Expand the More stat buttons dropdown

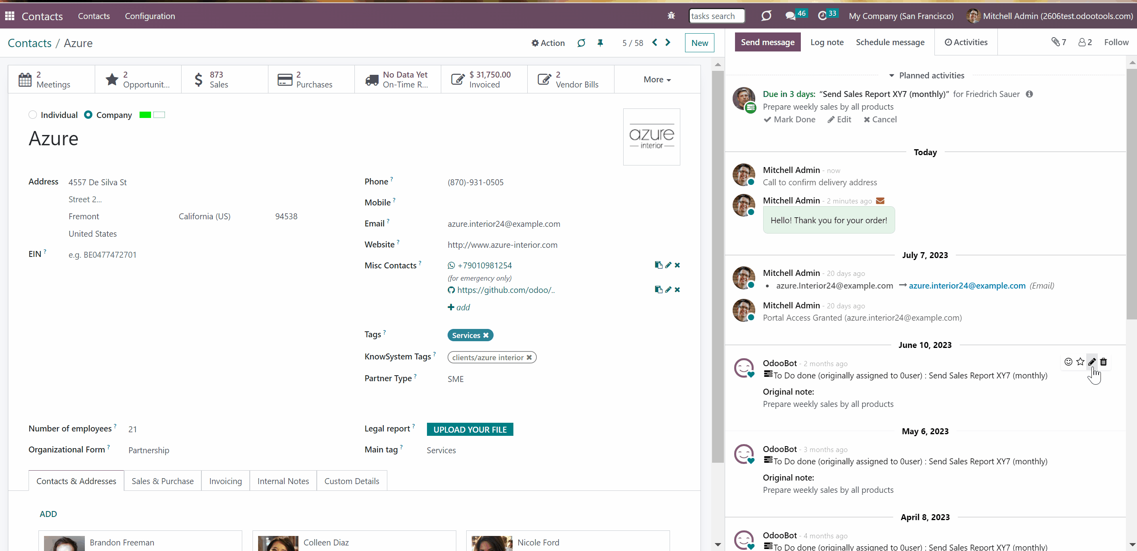(x=657, y=79)
